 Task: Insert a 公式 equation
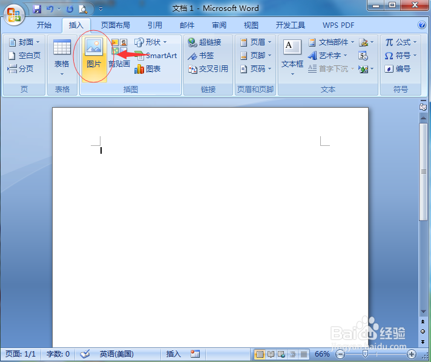click(401, 42)
